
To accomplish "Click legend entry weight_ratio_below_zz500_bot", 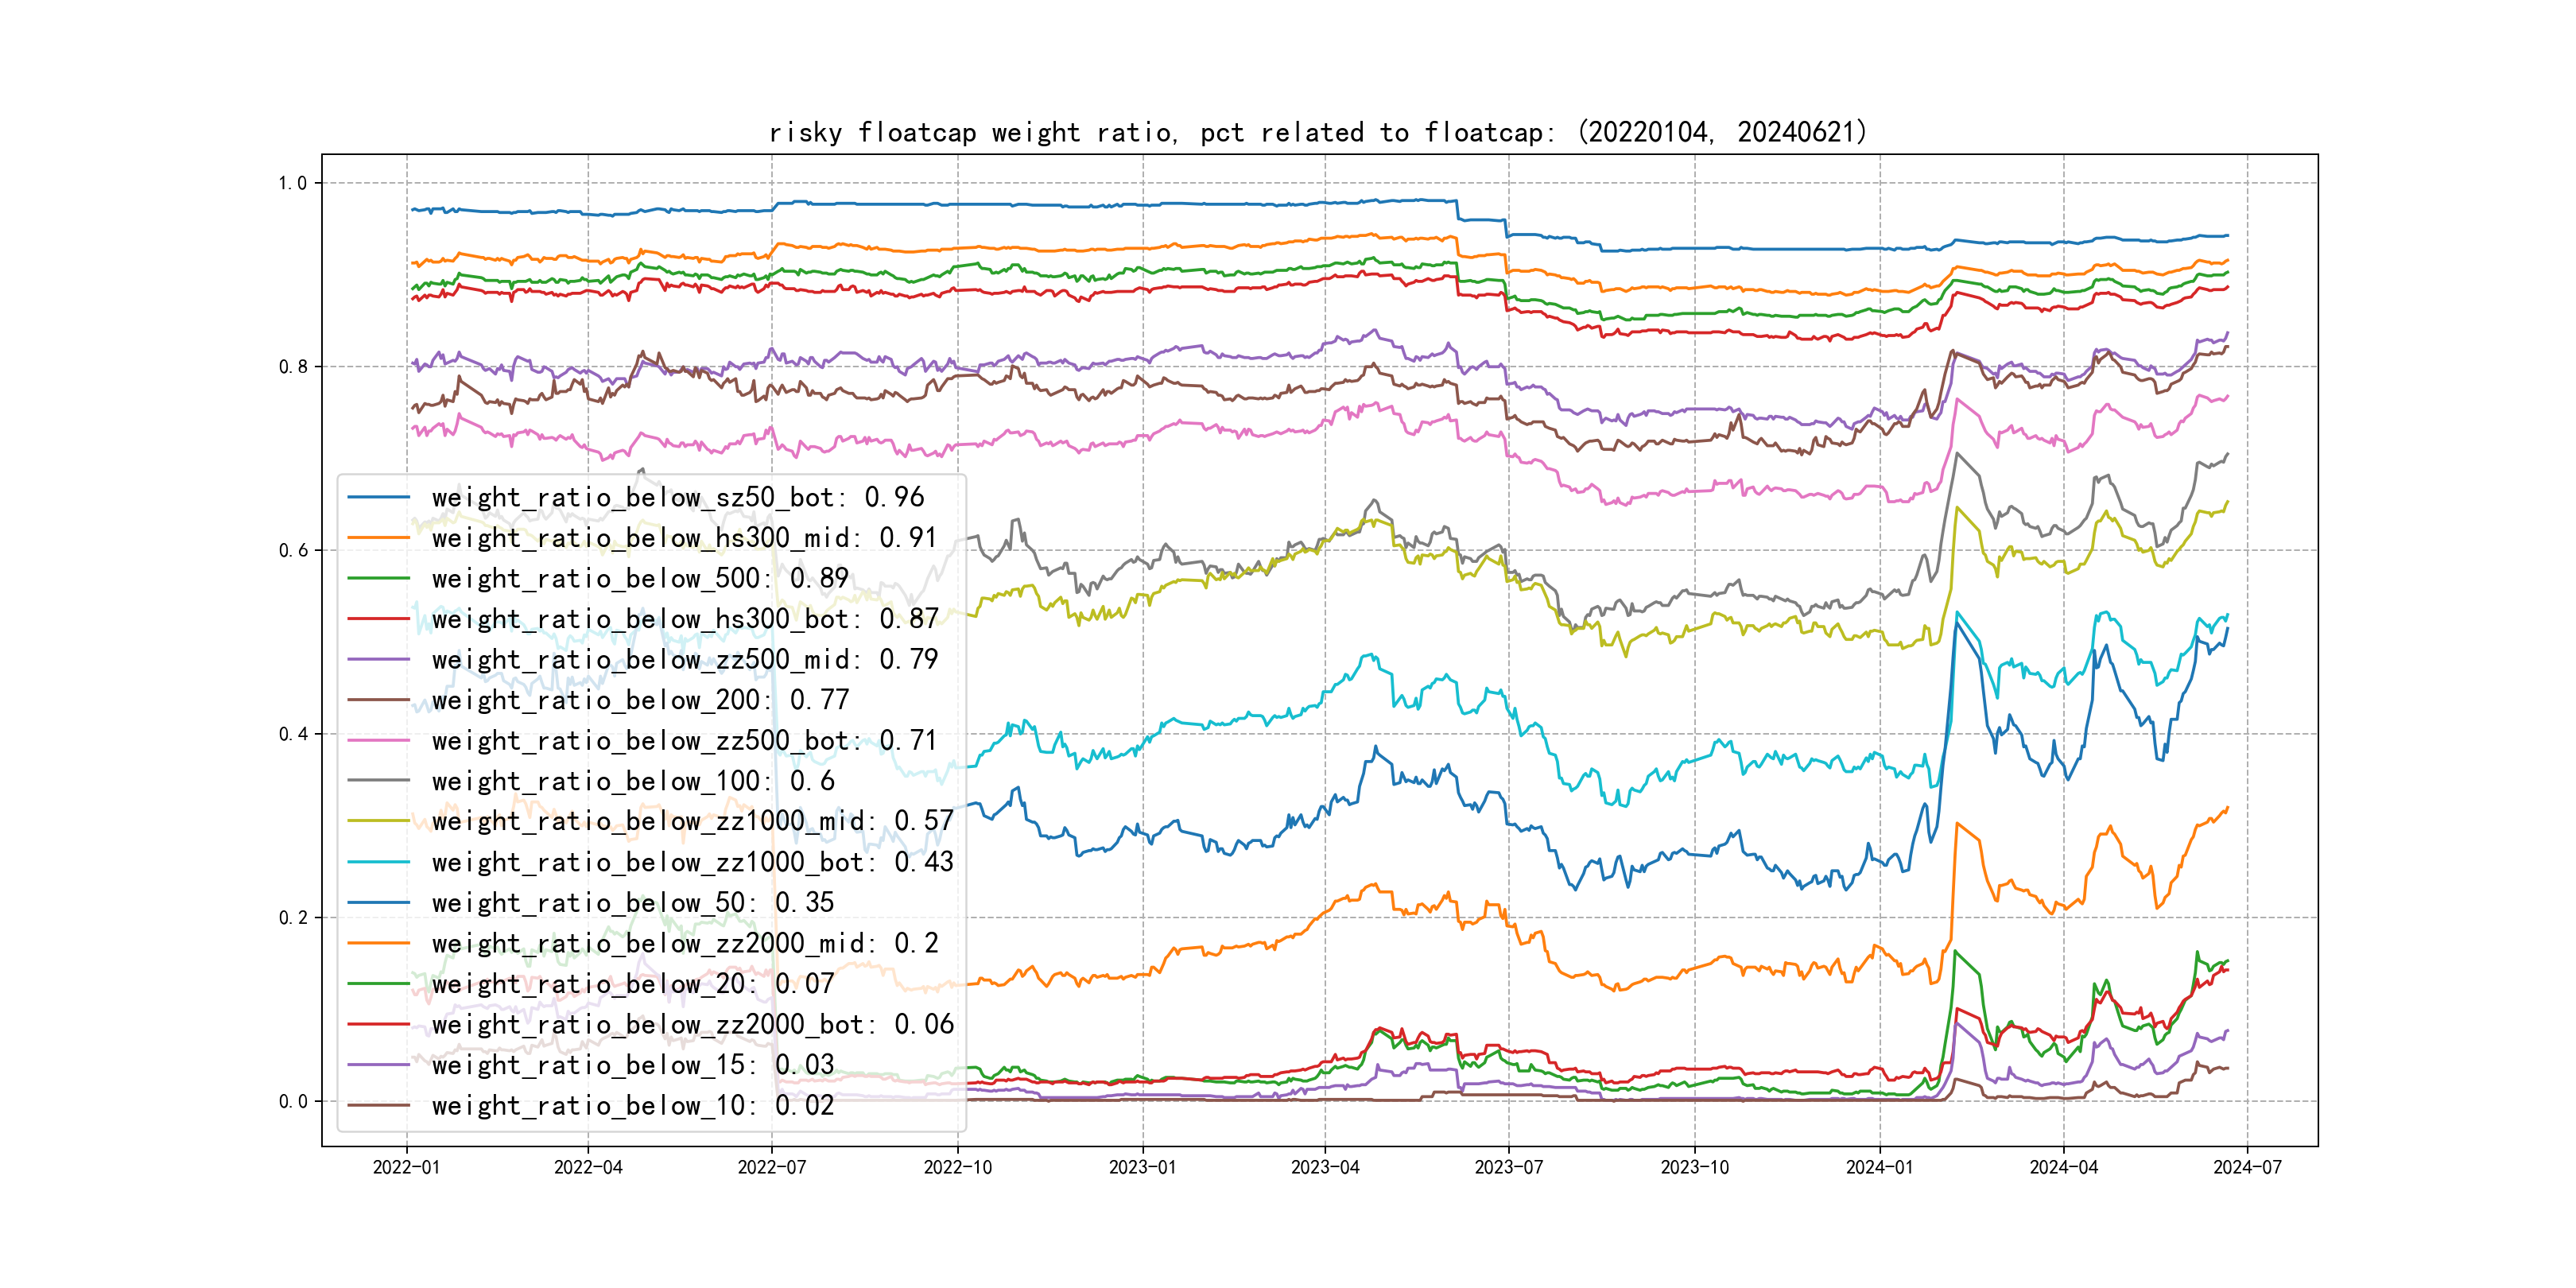I will click(x=684, y=740).
